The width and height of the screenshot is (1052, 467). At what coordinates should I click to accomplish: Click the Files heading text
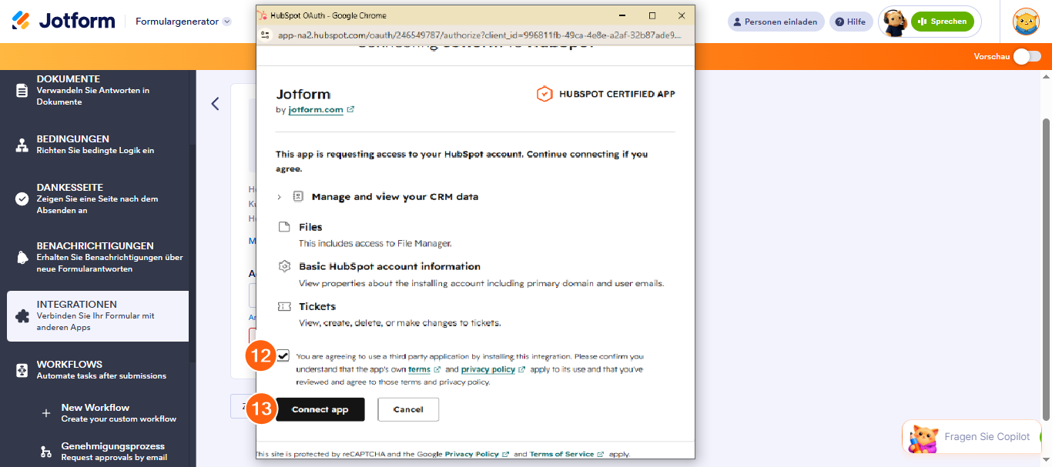tap(310, 227)
